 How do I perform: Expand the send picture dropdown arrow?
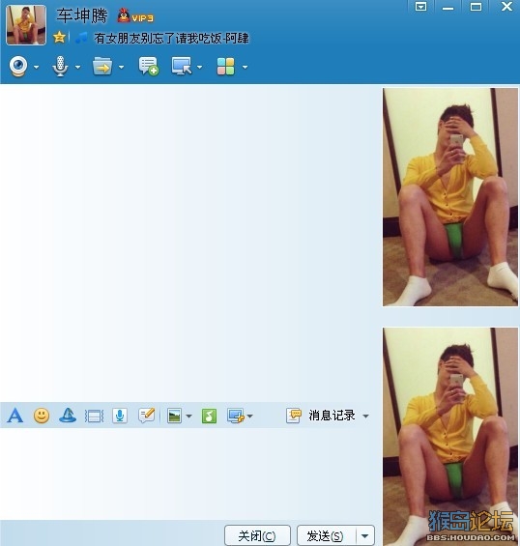(x=188, y=417)
